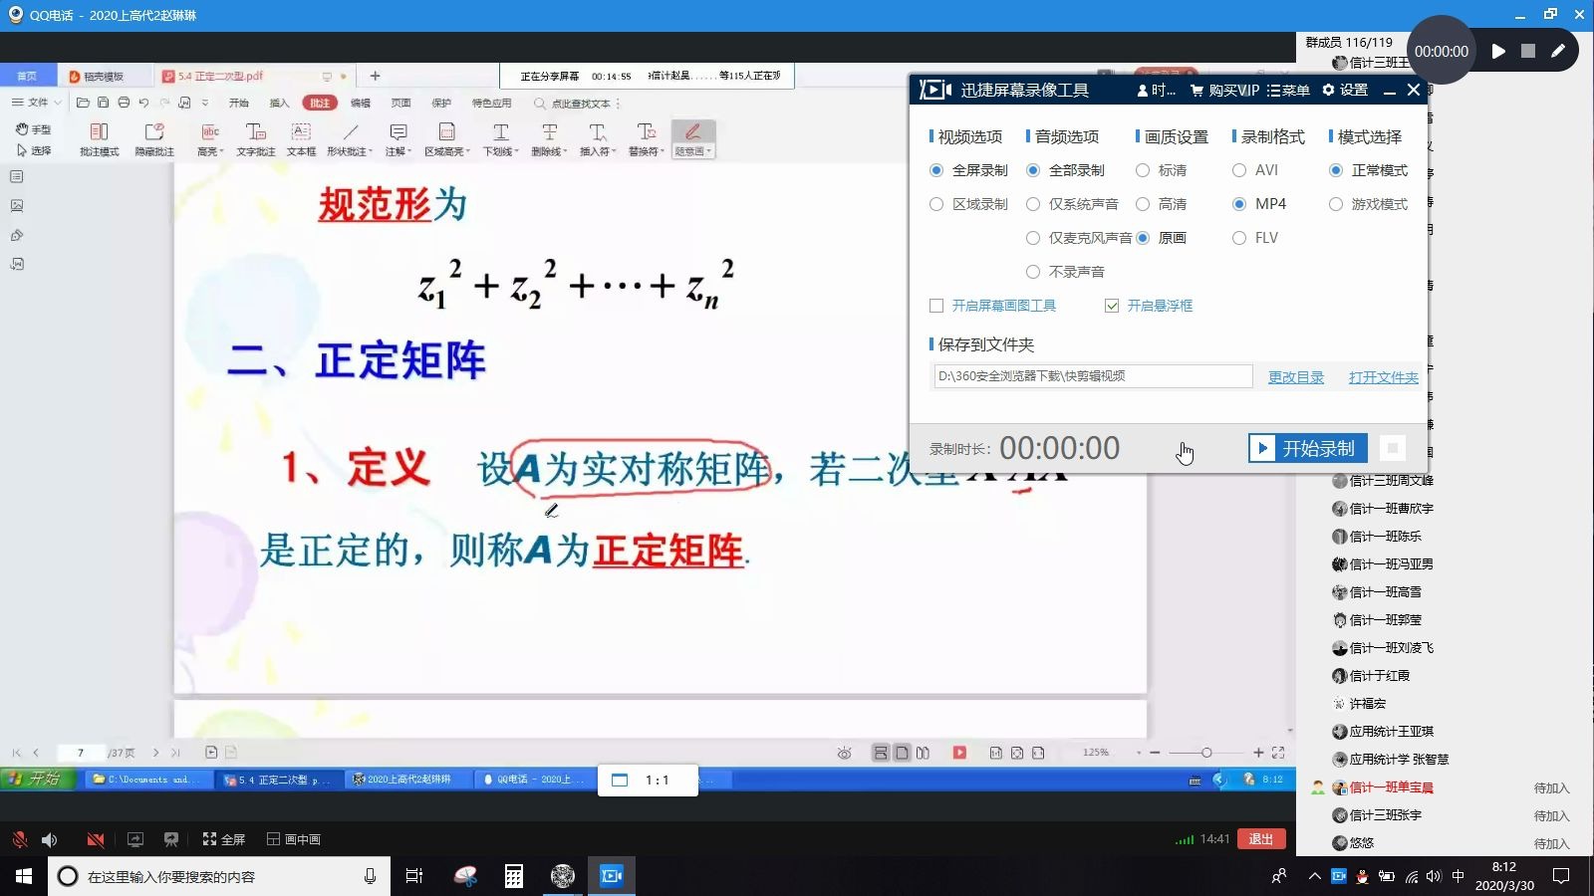Toggle the camera icon in call bar
The height and width of the screenshot is (896, 1594).
pos(96,839)
